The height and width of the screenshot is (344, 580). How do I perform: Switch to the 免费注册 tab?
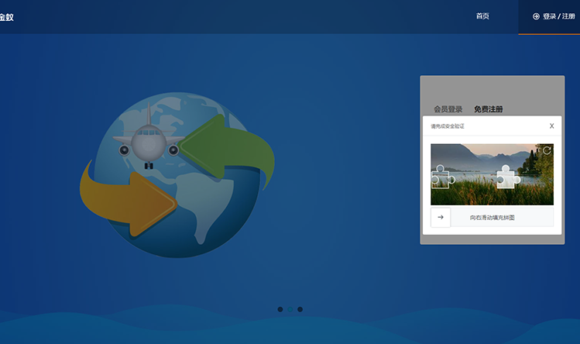(x=489, y=109)
